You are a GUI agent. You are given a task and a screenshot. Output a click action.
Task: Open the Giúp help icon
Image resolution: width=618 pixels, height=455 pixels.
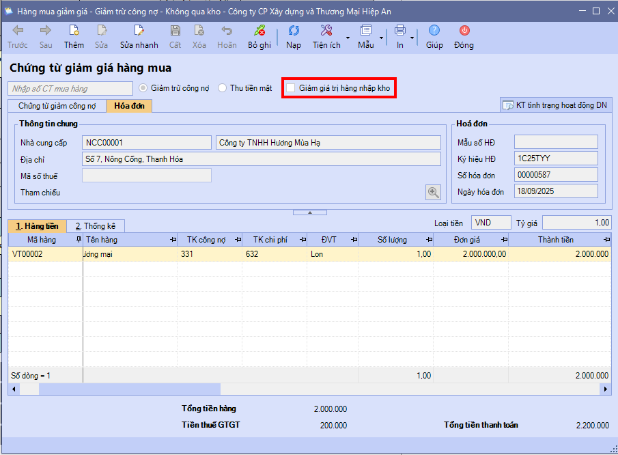[x=434, y=31]
